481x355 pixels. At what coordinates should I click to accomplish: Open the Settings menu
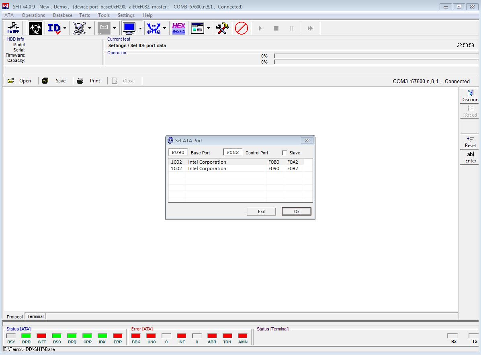[x=126, y=15]
